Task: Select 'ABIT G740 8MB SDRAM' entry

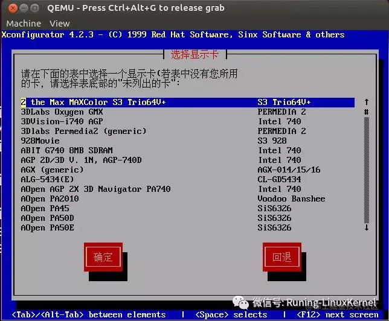Action: click(x=66, y=150)
